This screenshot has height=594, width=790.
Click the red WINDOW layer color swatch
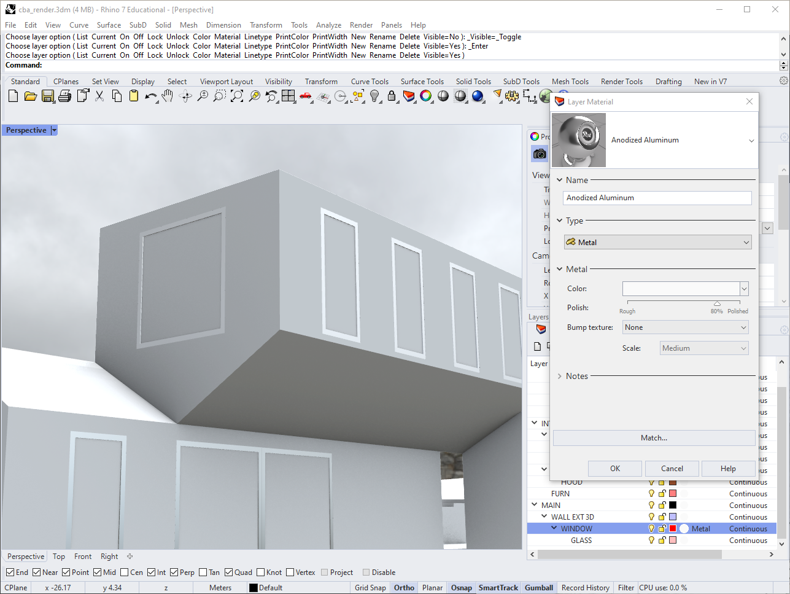click(673, 529)
